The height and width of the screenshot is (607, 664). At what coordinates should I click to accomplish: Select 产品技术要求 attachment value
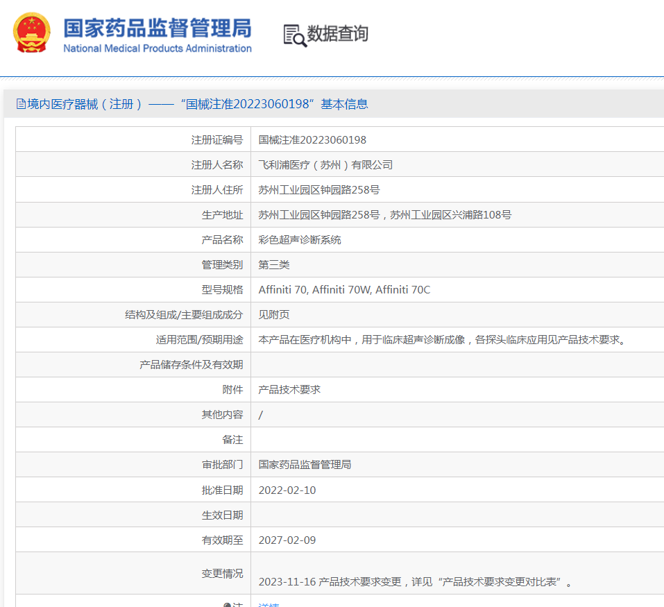coord(289,390)
